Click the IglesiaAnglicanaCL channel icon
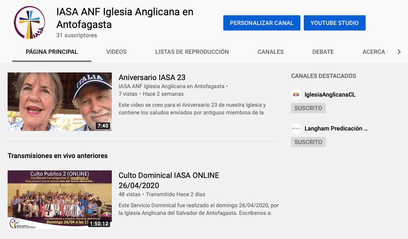This screenshot has height=239, width=408. [296, 94]
